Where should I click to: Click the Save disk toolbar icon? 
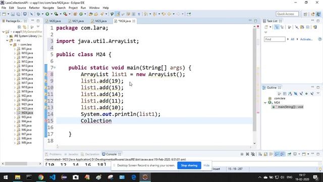coord(13,14)
